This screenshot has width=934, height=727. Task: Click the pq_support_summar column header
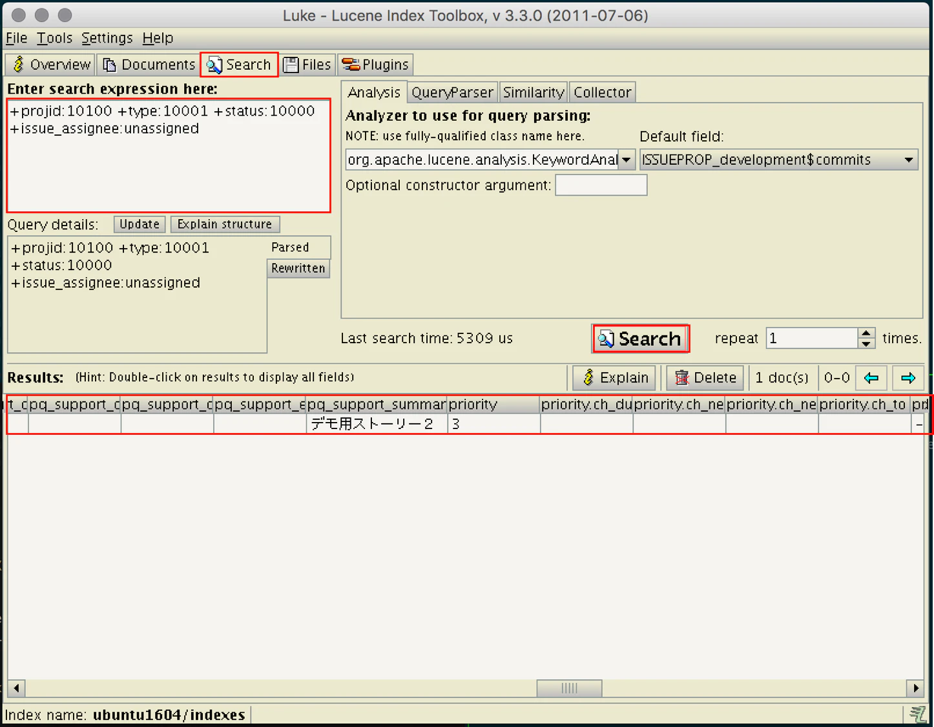(x=377, y=405)
